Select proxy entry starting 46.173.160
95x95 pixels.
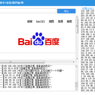88,41
